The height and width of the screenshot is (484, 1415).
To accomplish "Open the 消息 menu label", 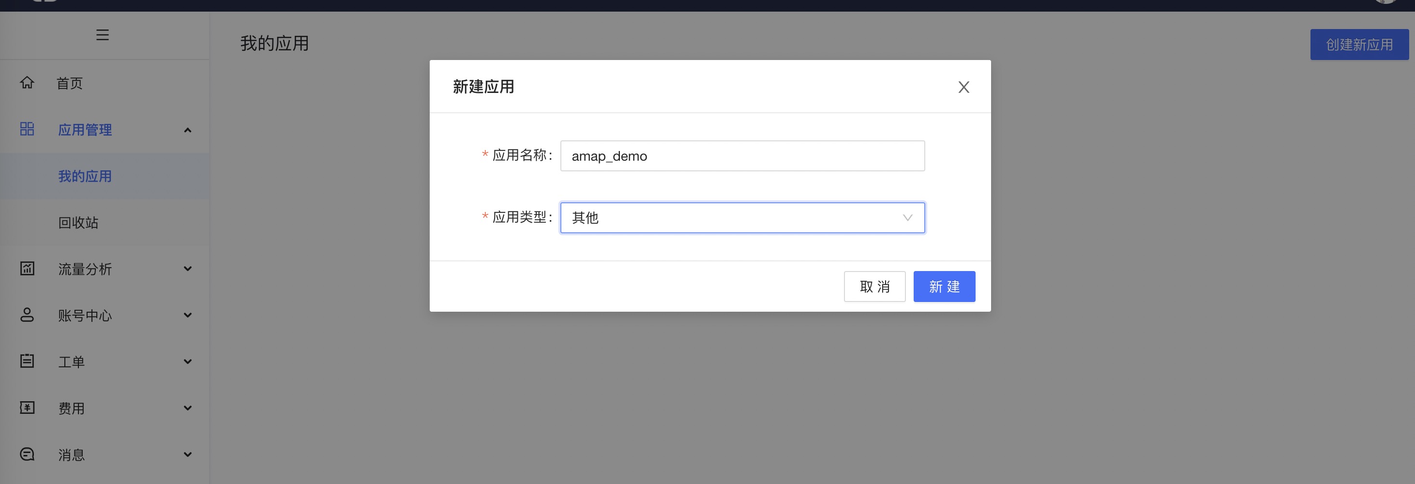I will pos(72,455).
